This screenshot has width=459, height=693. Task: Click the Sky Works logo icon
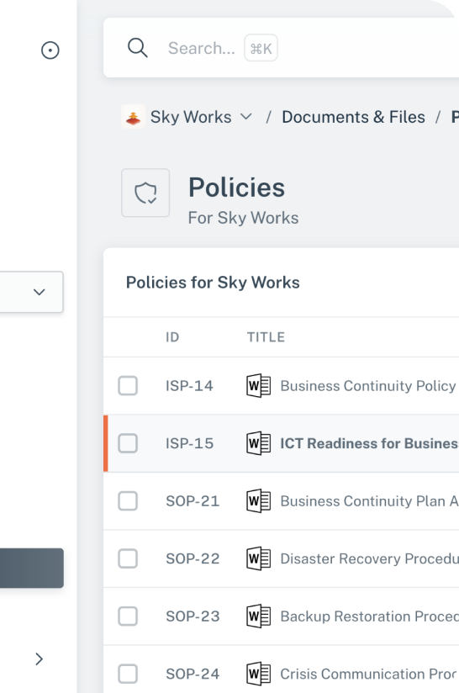(x=134, y=117)
